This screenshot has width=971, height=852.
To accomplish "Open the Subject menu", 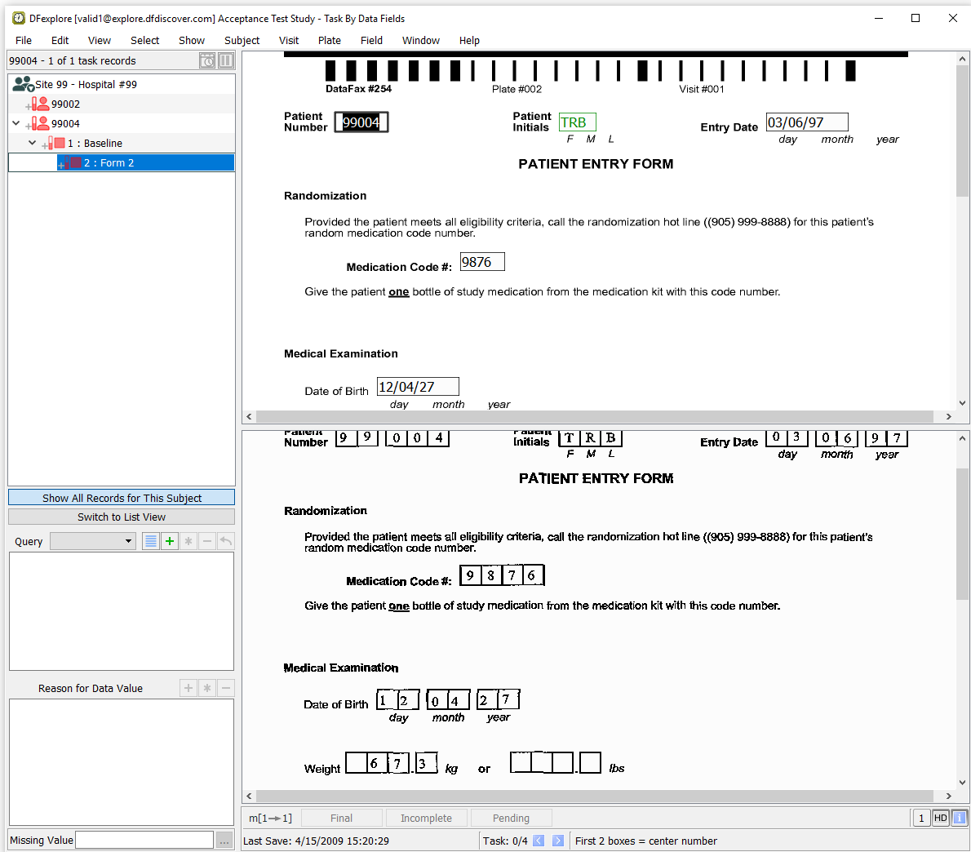I will [x=242, y=40].
